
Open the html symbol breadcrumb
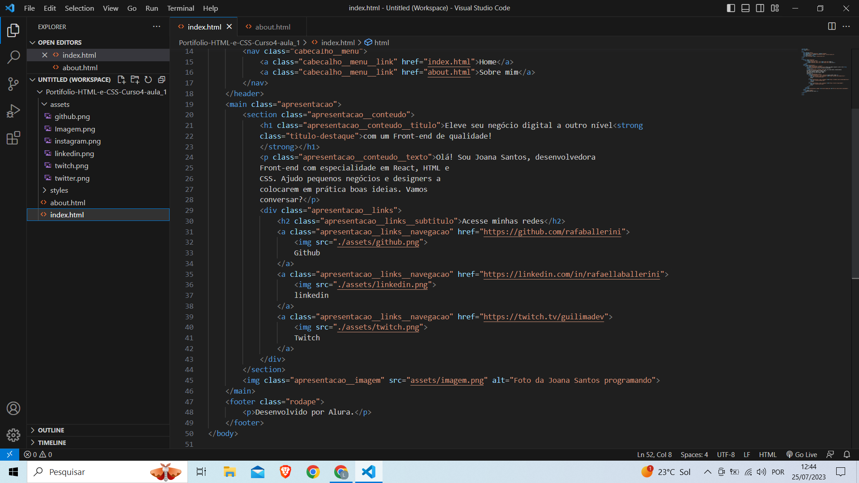click(x=377, y=42)
